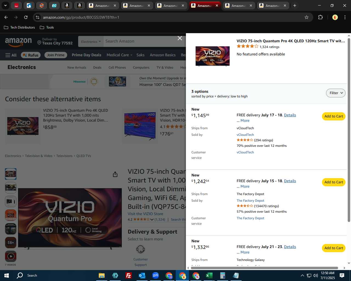351x281 pixels.
Task: Open Televisions breadcrumb link
Action: 64,156
